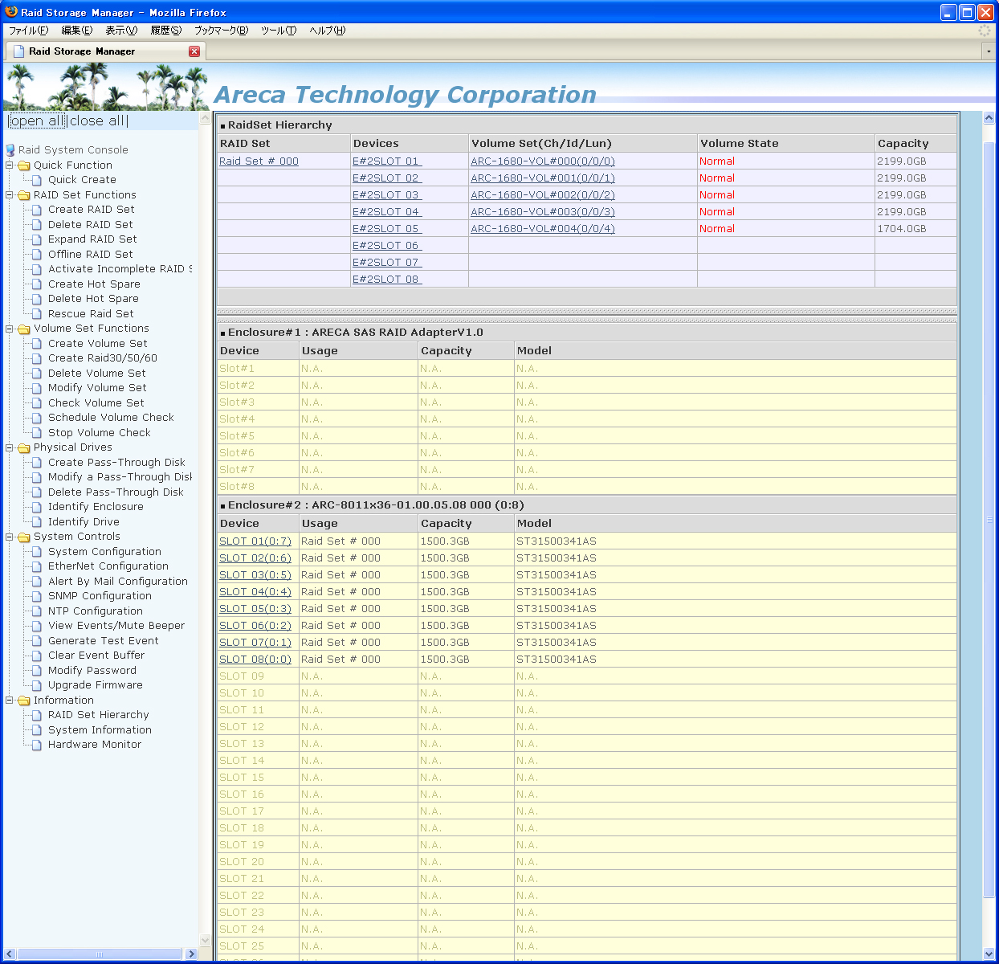The width and height of the screenshot is (999, 964).
Task: Select View Events/Mute Beeper in tree
Action: point(116,626)
